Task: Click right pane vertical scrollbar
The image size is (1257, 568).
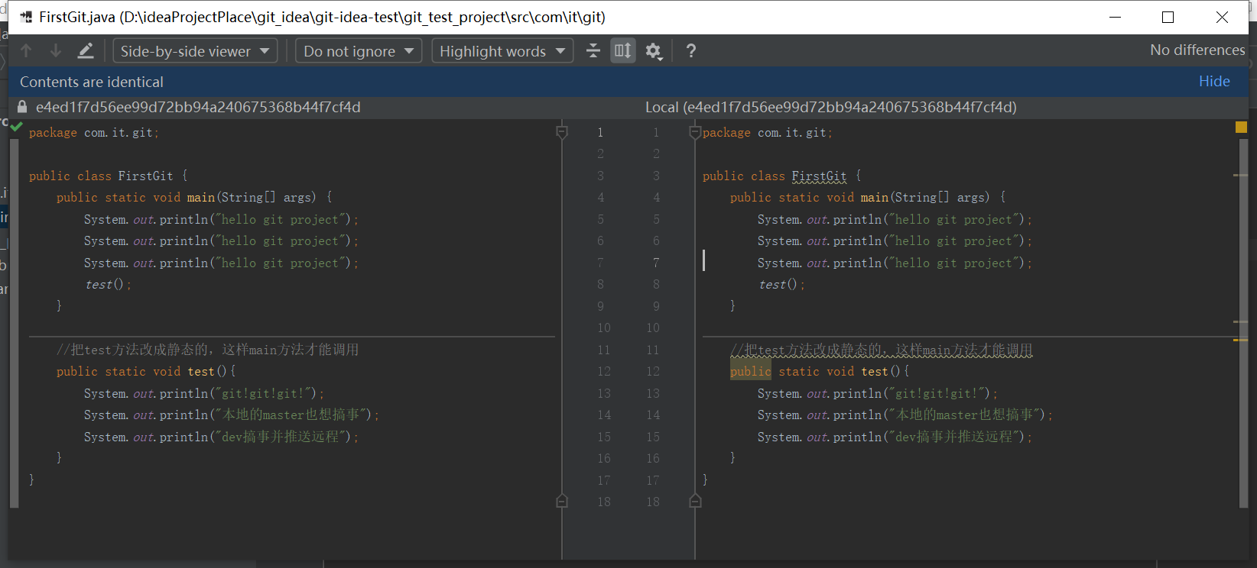Action: (x=1242, y=322)
